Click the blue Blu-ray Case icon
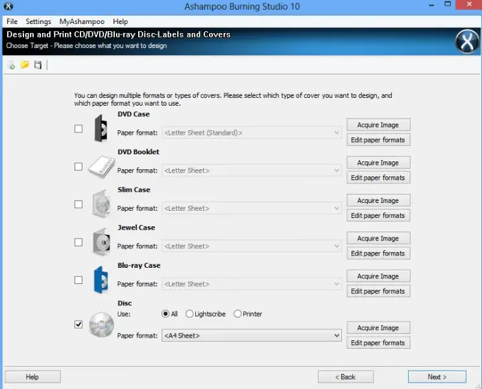The width and height of the screenshot is (482, 389). tap(101, 280)
